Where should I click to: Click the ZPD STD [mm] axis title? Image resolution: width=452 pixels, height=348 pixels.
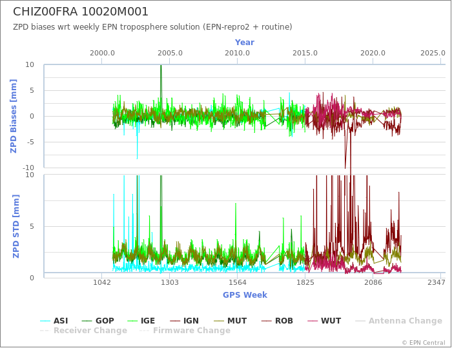16,226
